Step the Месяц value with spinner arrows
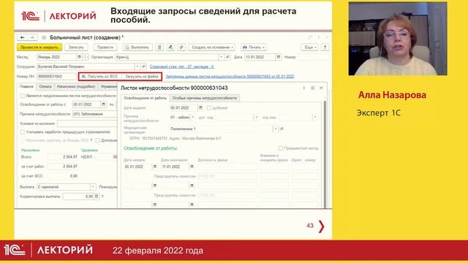Viewport: 468px width, 263px height. point(86,57)
